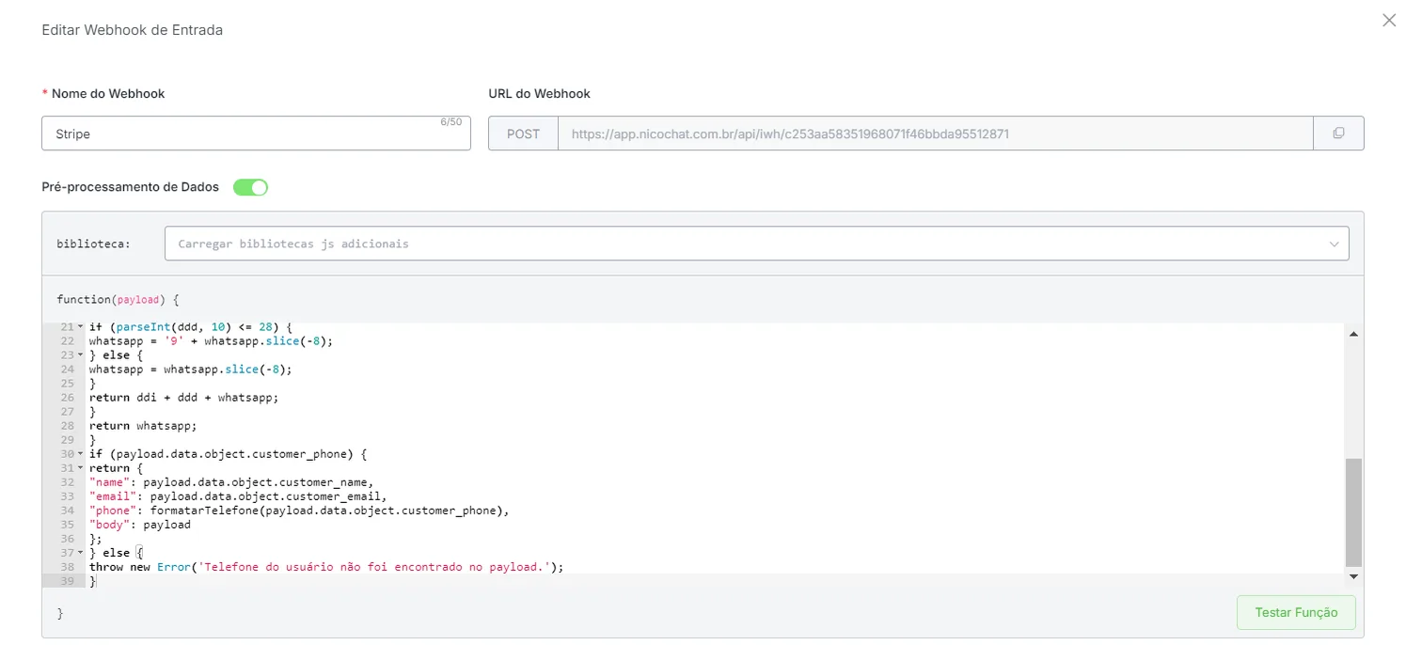This screenshot has width=1406, height=645.
Task: Click line number 39 in the gutter
Action: 67,581
